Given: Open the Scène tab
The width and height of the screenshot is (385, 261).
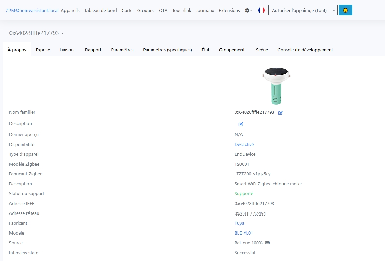Looking at the screenshot, I should point(262,50).
